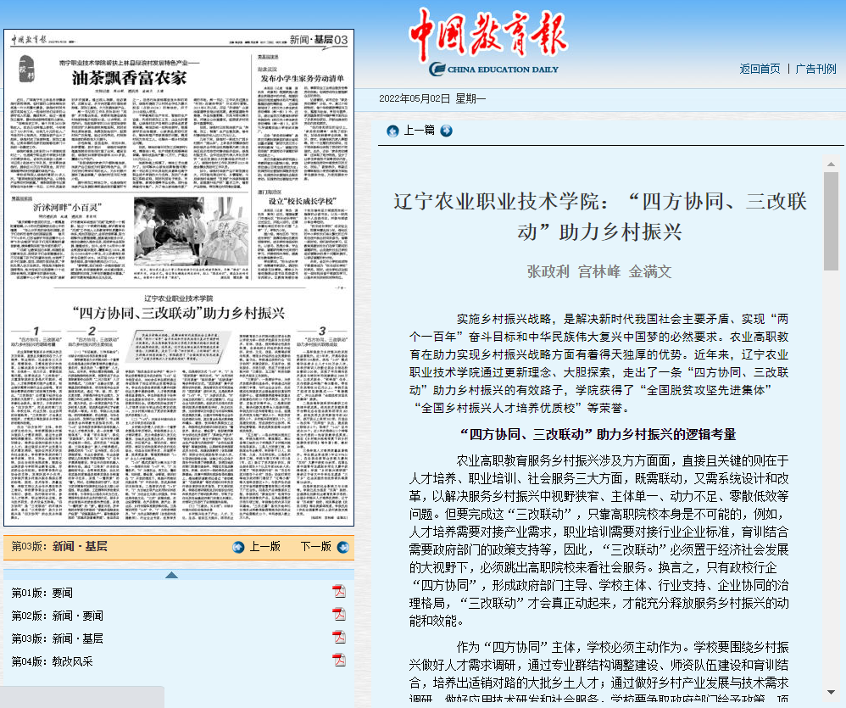Open the PDF icon for 第04版 教改风采

(x=339, y=660)
